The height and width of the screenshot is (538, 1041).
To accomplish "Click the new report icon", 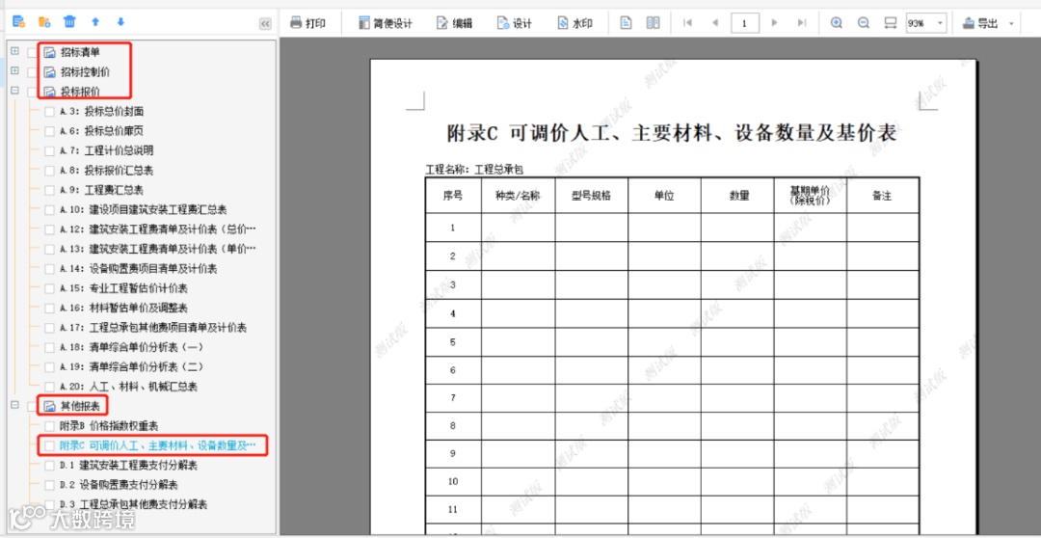I will (x=18, y=22).
